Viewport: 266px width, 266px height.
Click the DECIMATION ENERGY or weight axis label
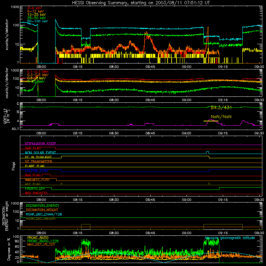[5, 216]
